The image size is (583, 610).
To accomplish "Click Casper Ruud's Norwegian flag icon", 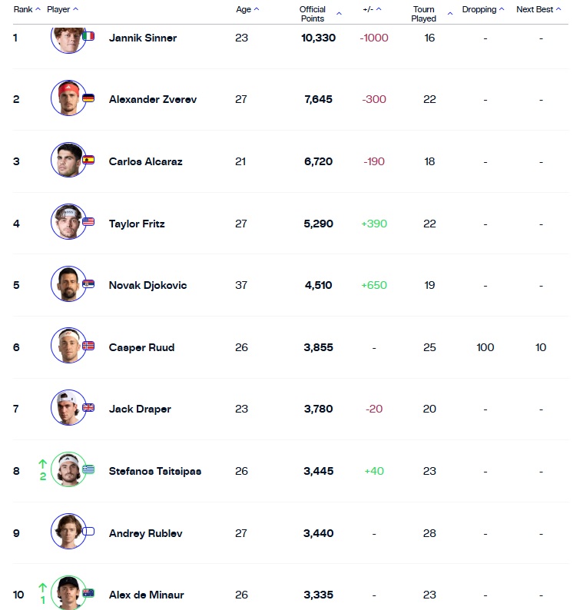I will pos(88,346).
